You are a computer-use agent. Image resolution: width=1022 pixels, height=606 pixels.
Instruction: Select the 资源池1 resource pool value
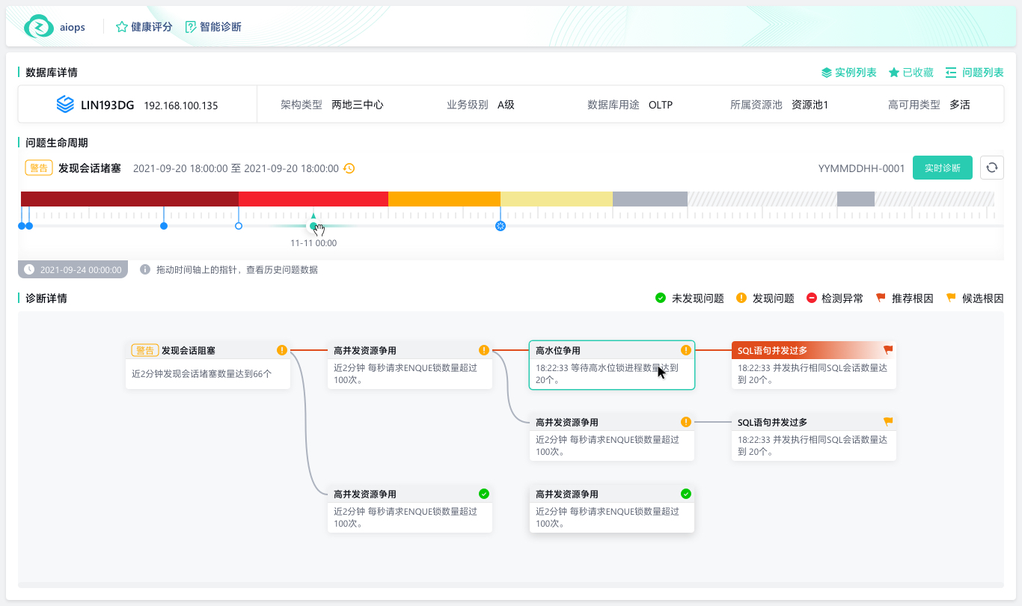(810, 105)
